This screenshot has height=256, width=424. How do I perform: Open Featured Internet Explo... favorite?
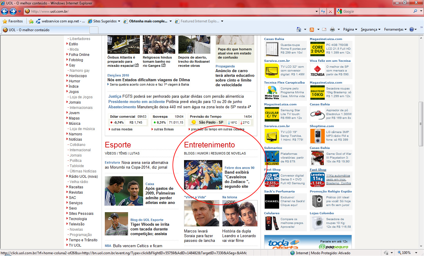(199, 21)
